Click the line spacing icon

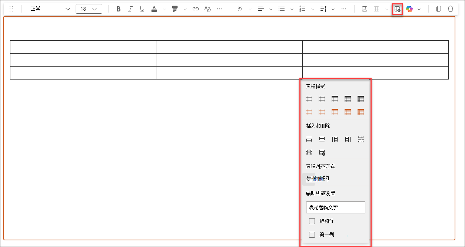coord(323,9)
